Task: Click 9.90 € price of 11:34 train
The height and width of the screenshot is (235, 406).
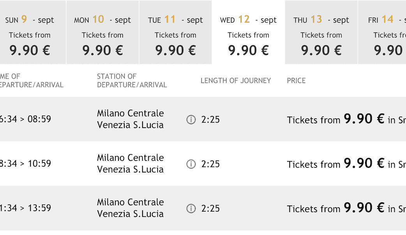Action: [364, 208]
